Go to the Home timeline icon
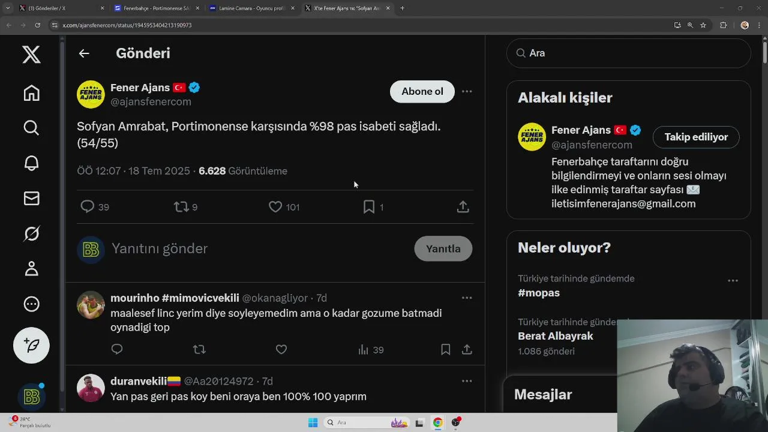The height and width of the screenshot is (432, 768). click(x=31, y=93)
